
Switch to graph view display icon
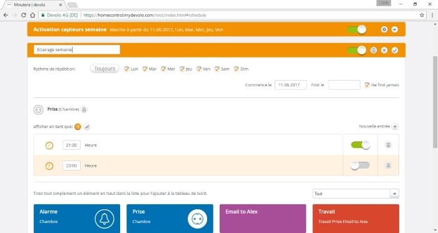click(x=87, y=127)
